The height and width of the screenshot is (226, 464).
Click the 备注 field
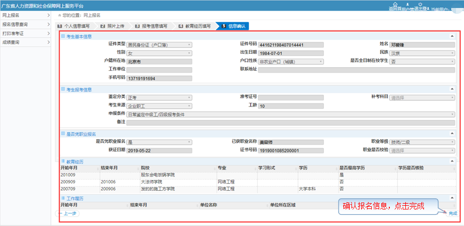(291, 123)
